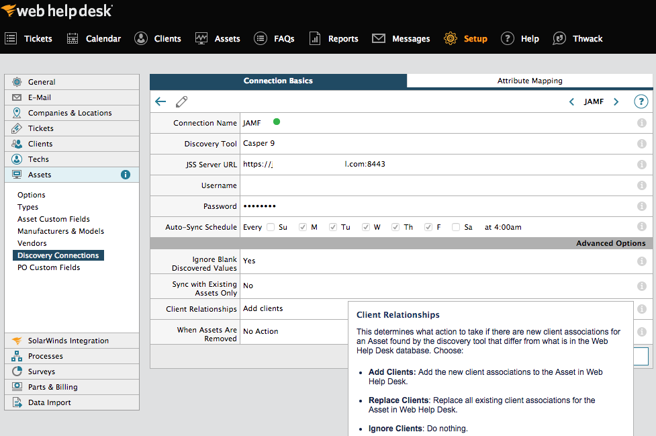The image size is (656, 436).
Task: Select Discovery Connections link
Action: coord(58,255)
